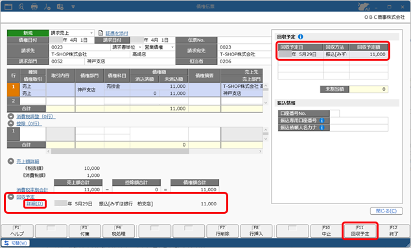Select row 2 header in the detail grid
This screenshot has width=411, height=248.
tap(14, 101)
